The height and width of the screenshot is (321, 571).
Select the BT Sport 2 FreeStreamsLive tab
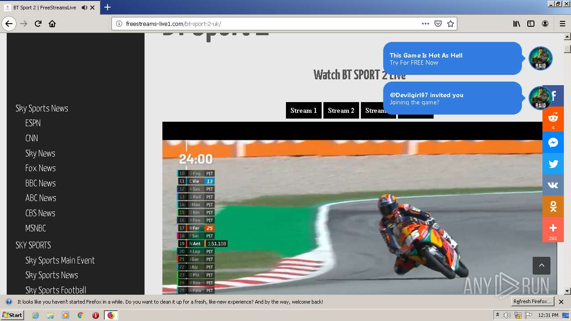pyautogui.click(x=50, y=8)
